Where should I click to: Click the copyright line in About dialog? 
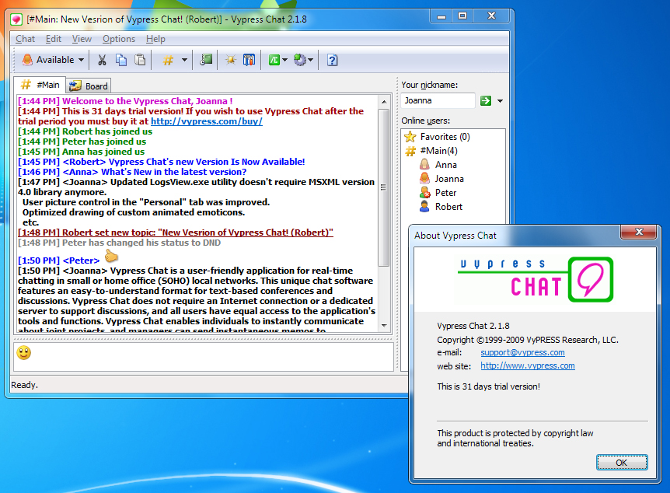point(528,340)
